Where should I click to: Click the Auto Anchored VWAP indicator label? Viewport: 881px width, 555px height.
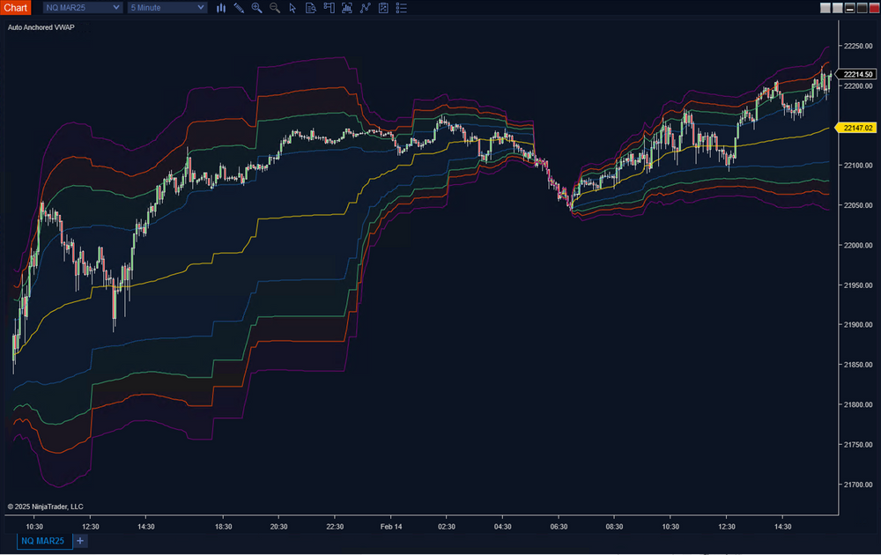[x=41, y=27]
